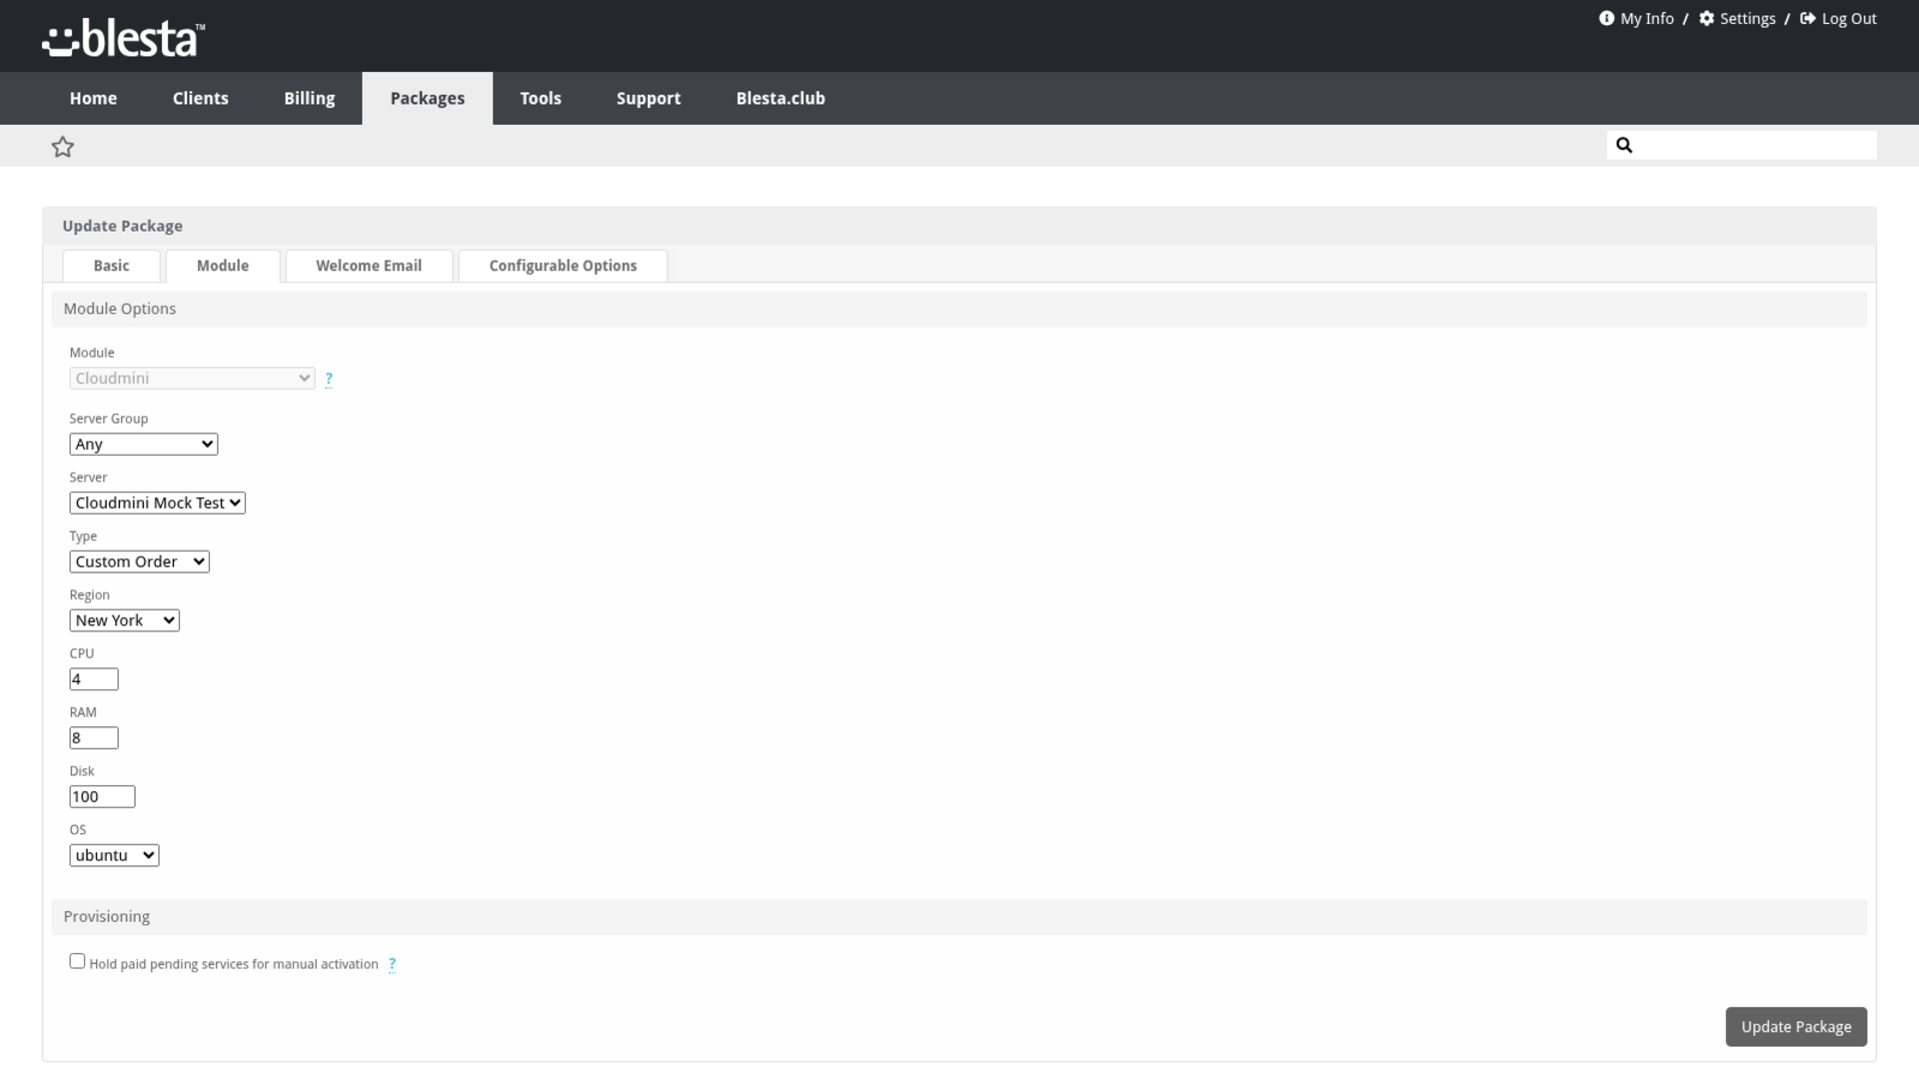
Task: Click the manual activation help question mark
Action: tap(392, 964)
